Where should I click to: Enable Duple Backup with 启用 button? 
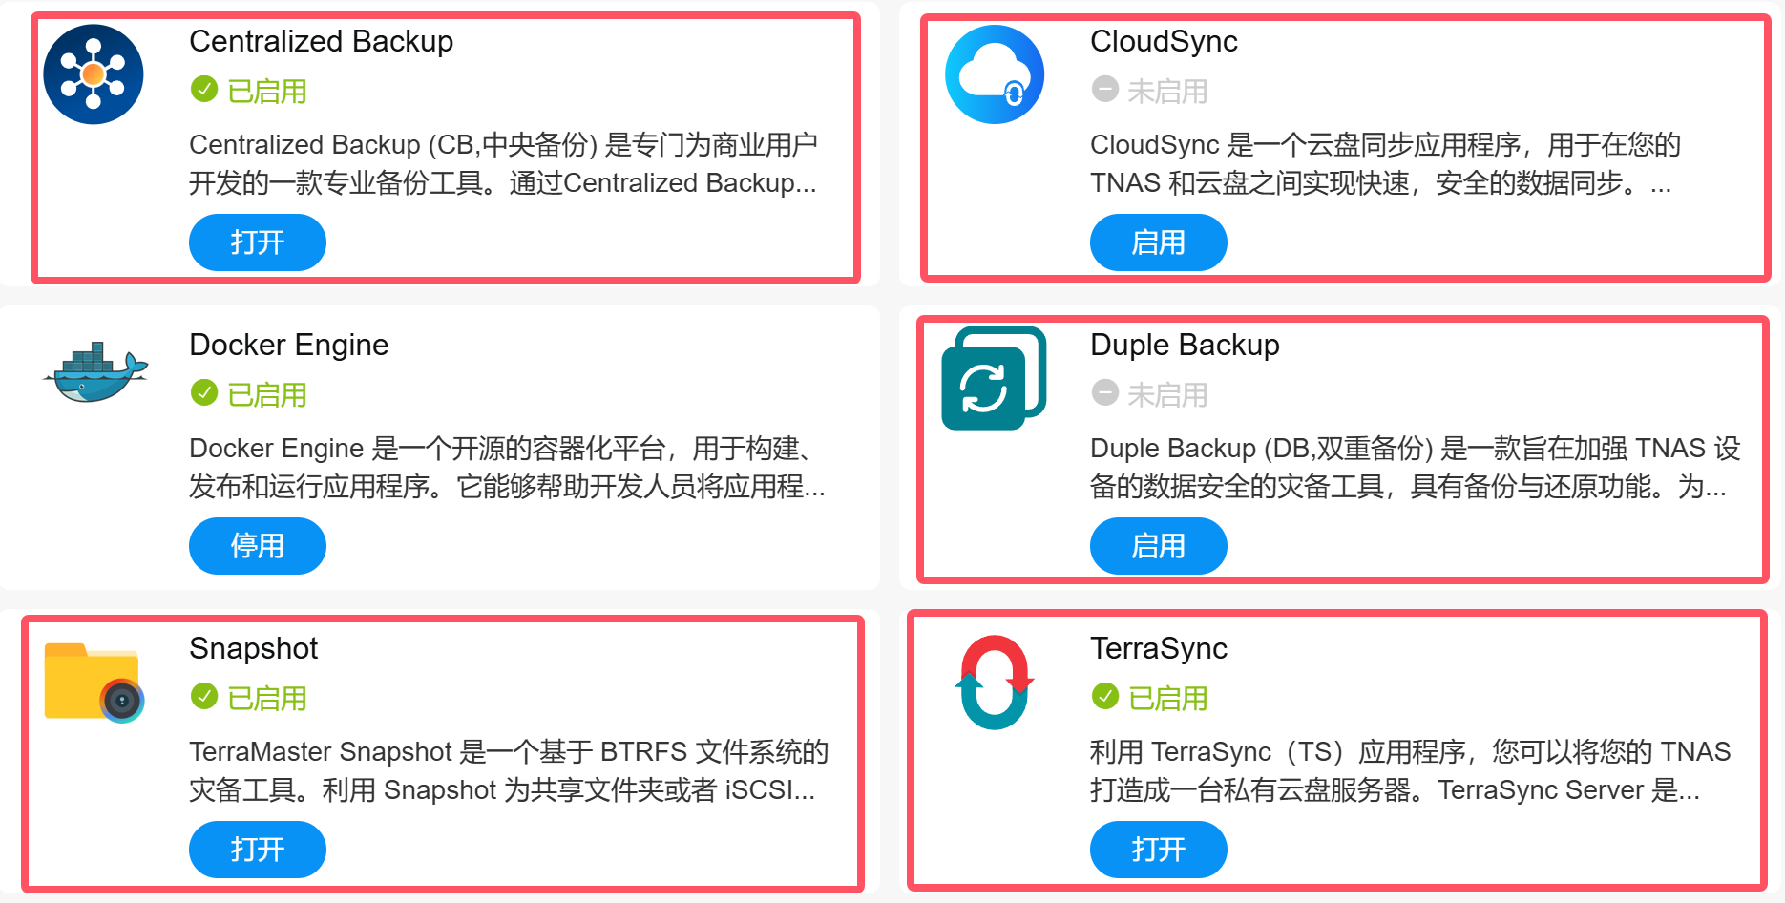point(1159,546)
